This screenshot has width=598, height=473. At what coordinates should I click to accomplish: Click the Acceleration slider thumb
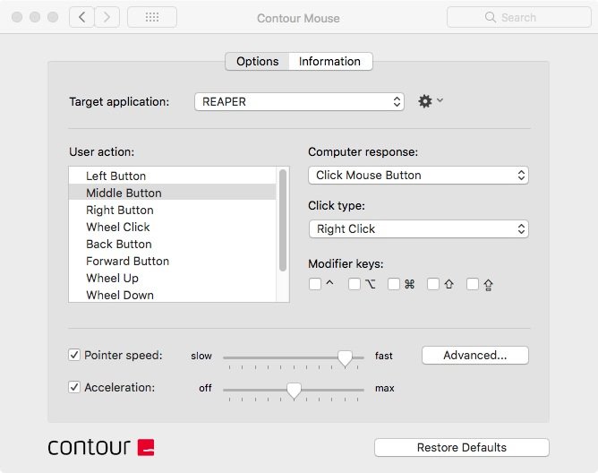click(x=294, y=391)
